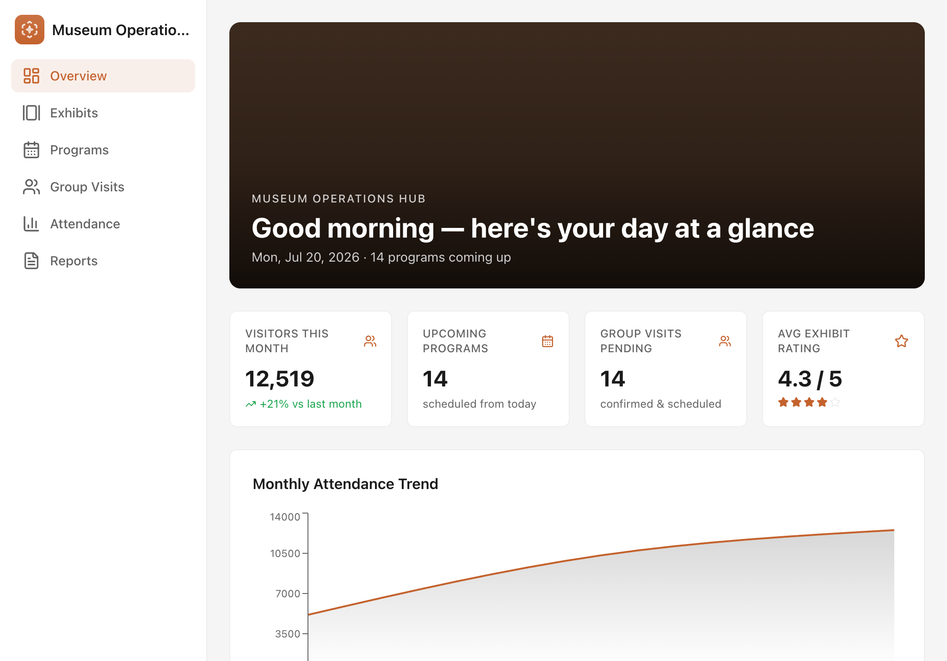Click the +21% vs last month text
The width and height of the screenshot is (947, 661).
click(x=311, y=404)
